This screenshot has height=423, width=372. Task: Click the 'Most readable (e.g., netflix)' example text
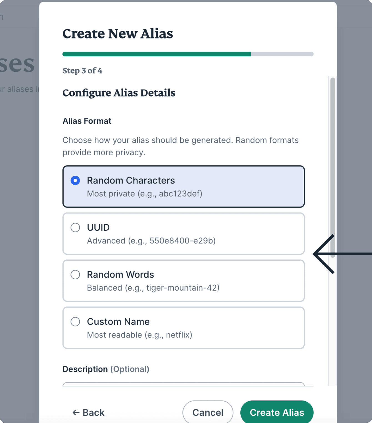(140, 335)
